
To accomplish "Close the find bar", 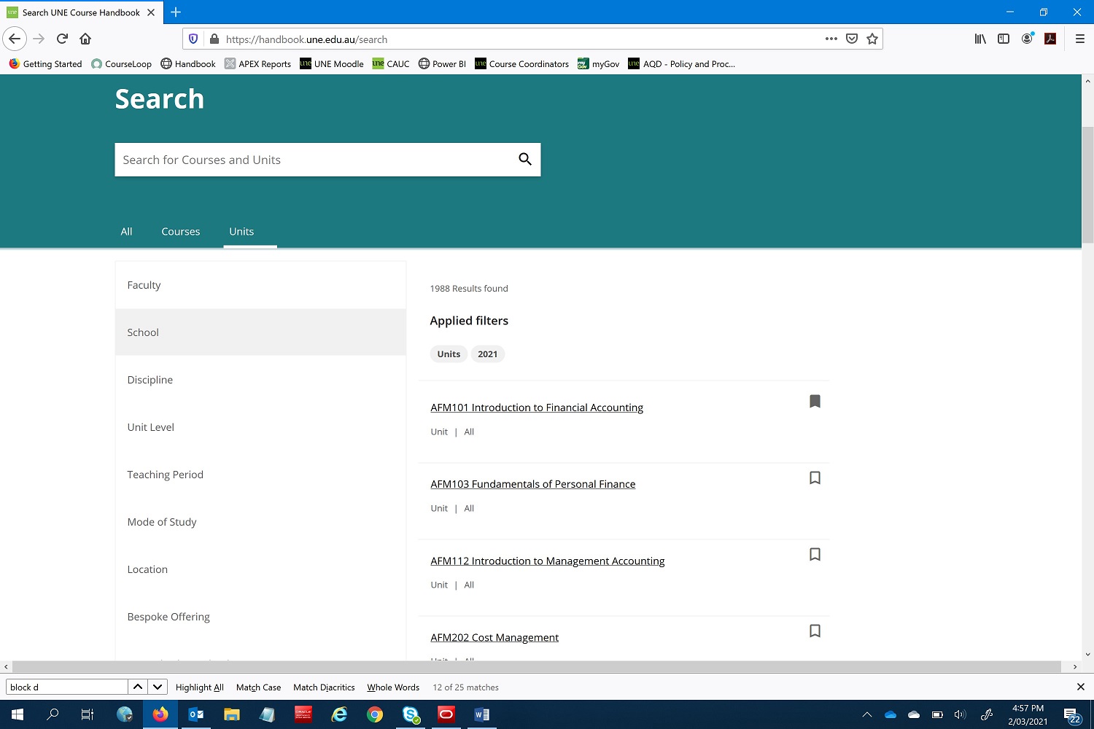I will tap(1081, 687).
